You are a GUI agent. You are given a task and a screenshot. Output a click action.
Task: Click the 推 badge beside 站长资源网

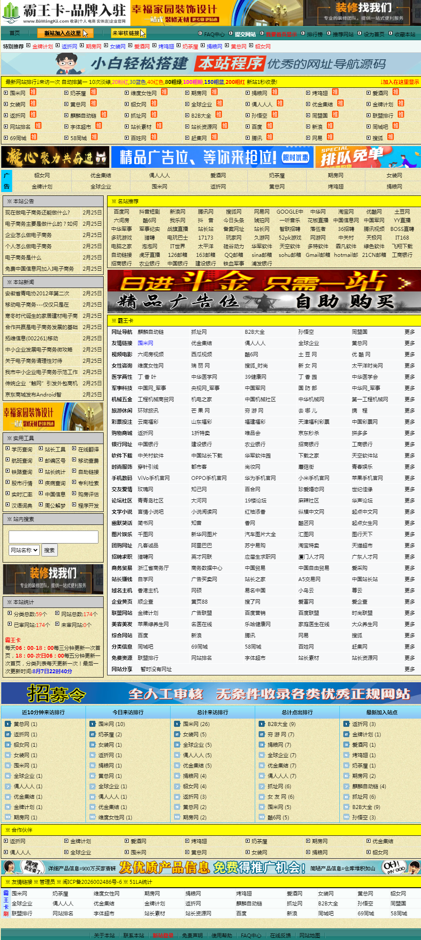click(225, 126)
